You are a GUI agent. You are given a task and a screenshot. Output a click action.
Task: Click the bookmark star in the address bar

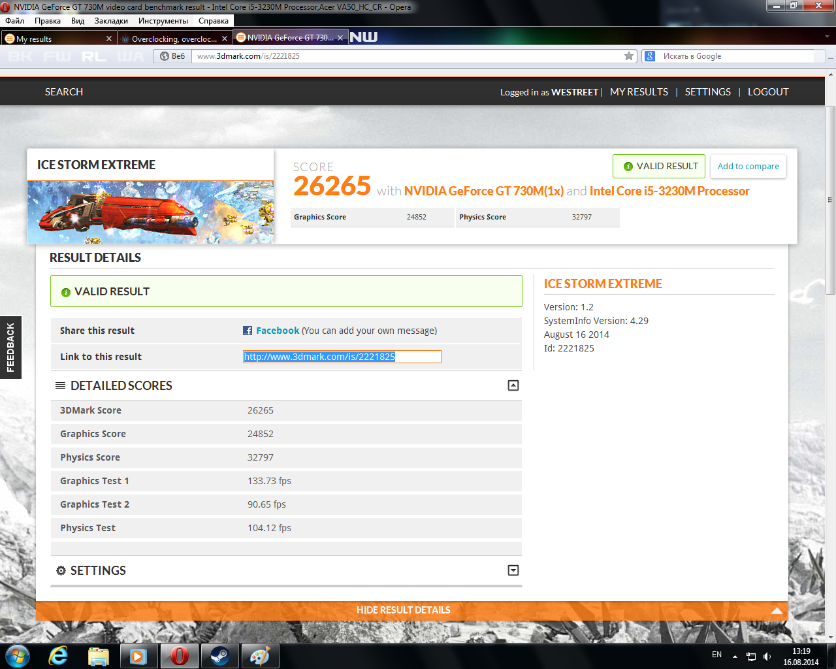(629, 56)
